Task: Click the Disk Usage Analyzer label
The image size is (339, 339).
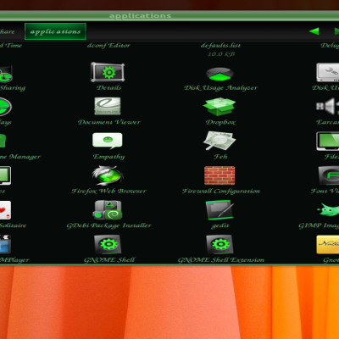Action: point(220,88)
